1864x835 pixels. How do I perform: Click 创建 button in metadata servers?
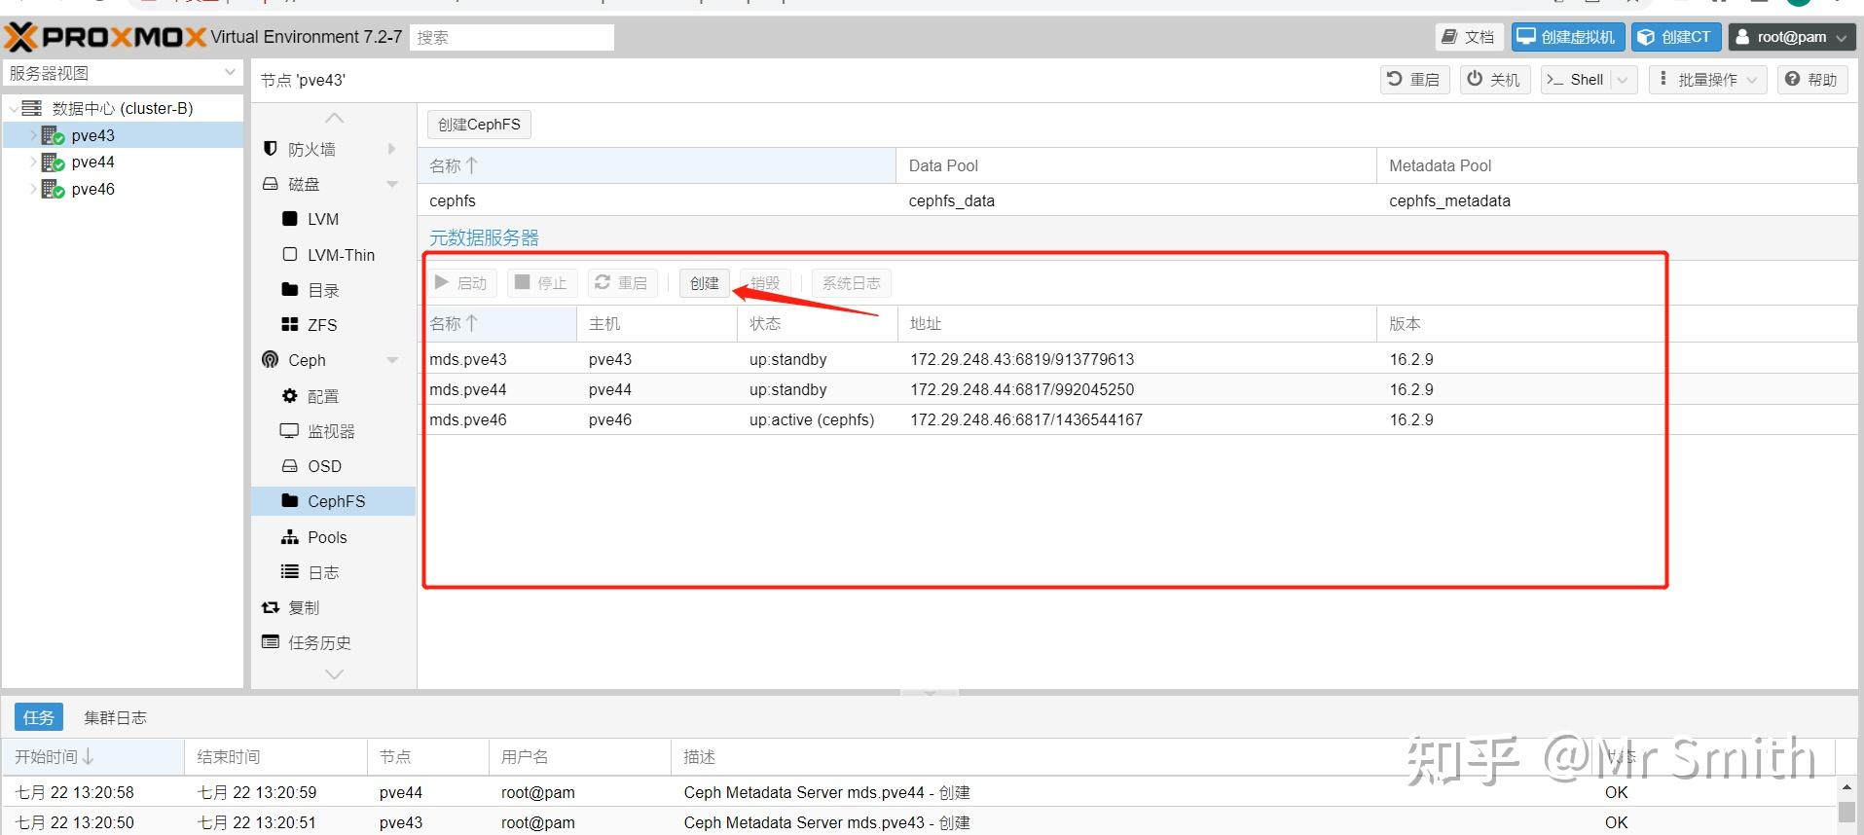tap(704, 283)
